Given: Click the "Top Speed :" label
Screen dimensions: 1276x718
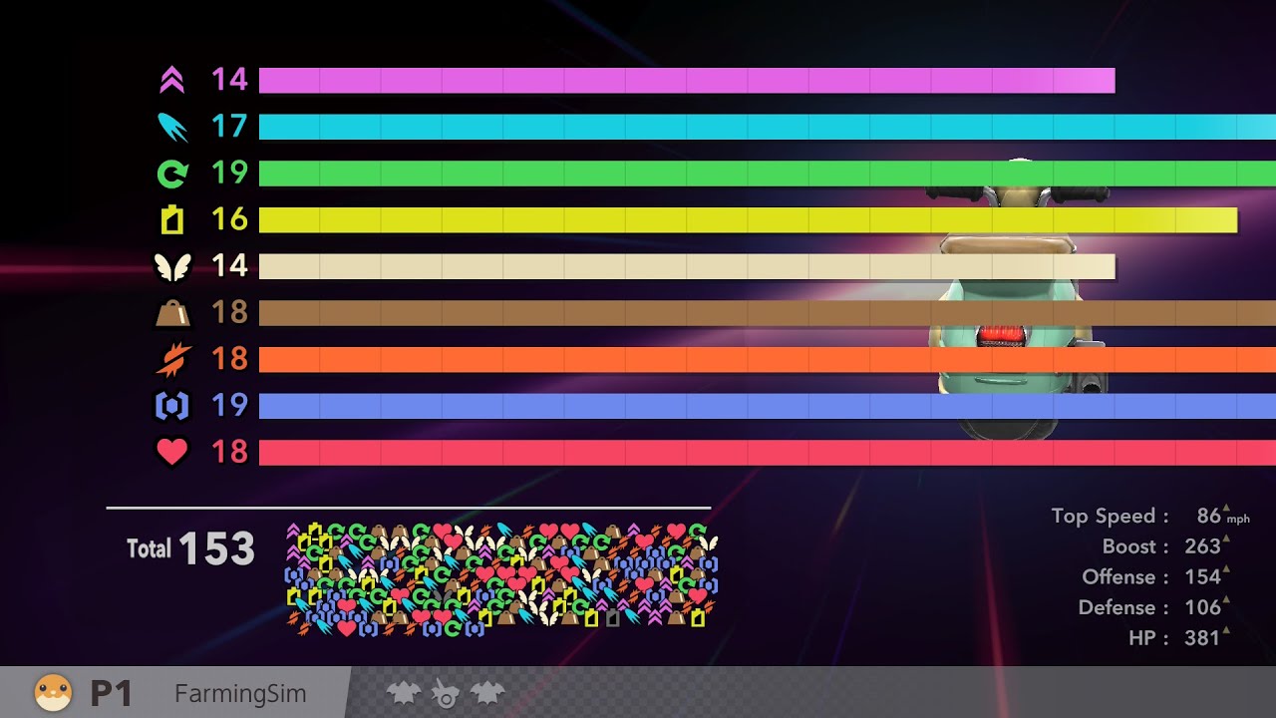Looking at the screenshot, I should [x=1111, y=516].
